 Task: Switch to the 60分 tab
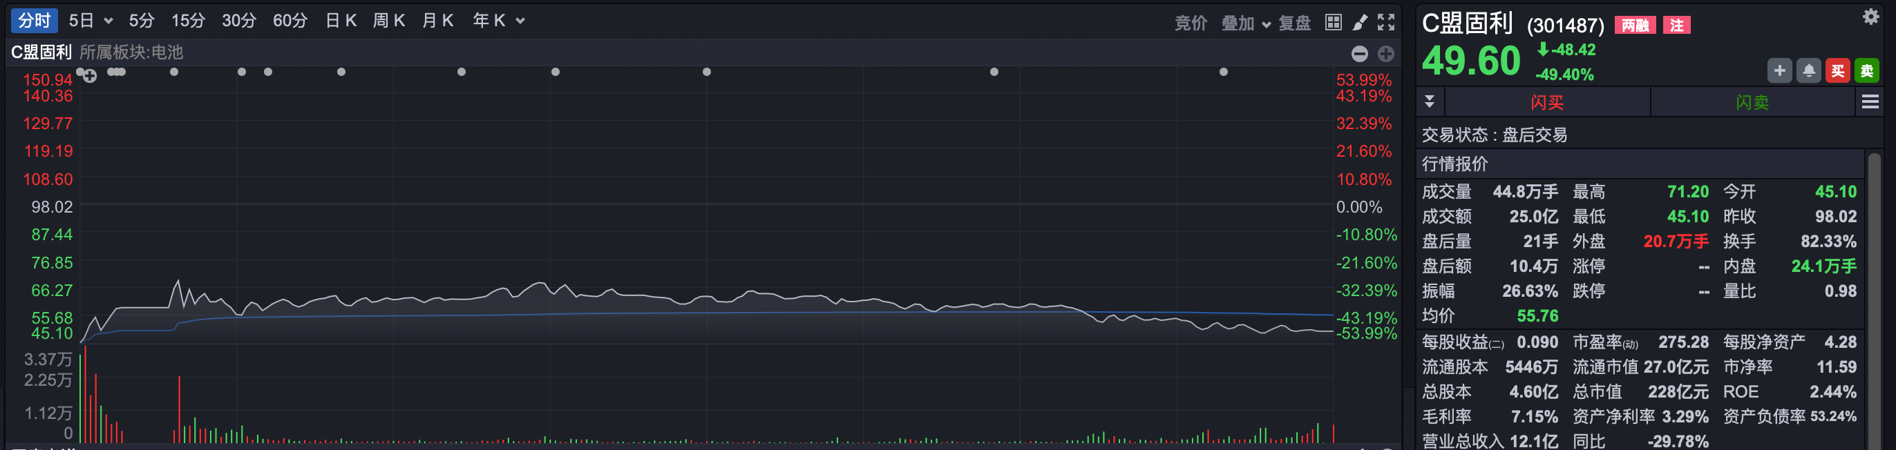point(290,21)
